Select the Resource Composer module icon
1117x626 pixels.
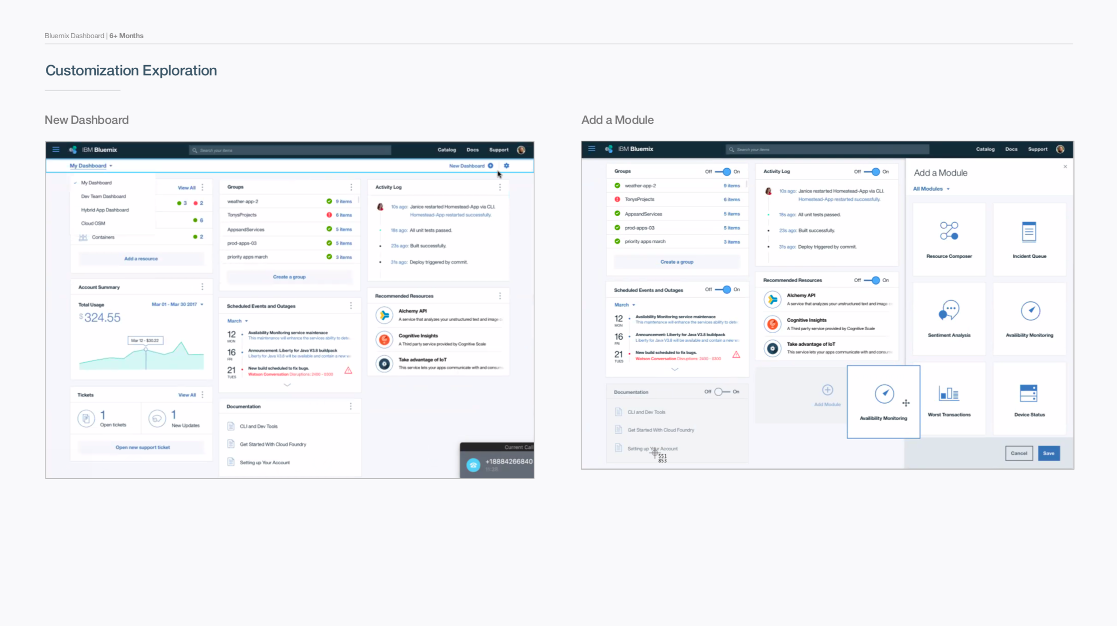pyautogui.click(x=949, y=231)
